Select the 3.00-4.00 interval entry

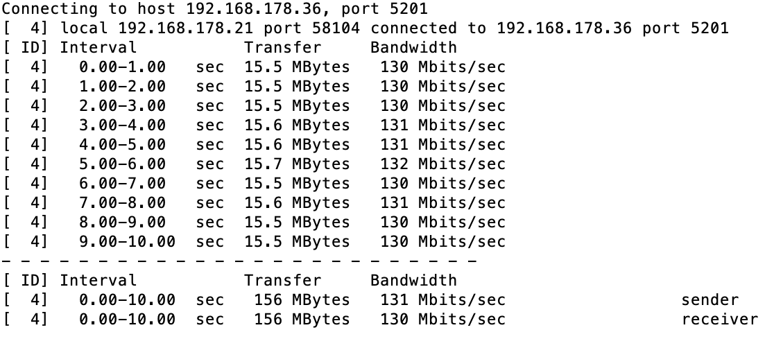pos(122,125)
